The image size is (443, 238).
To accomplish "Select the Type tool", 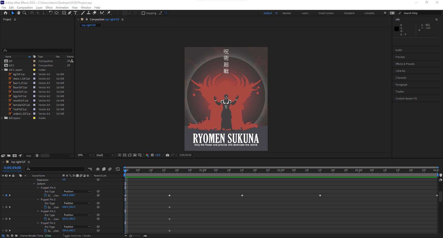I will 75,13.
